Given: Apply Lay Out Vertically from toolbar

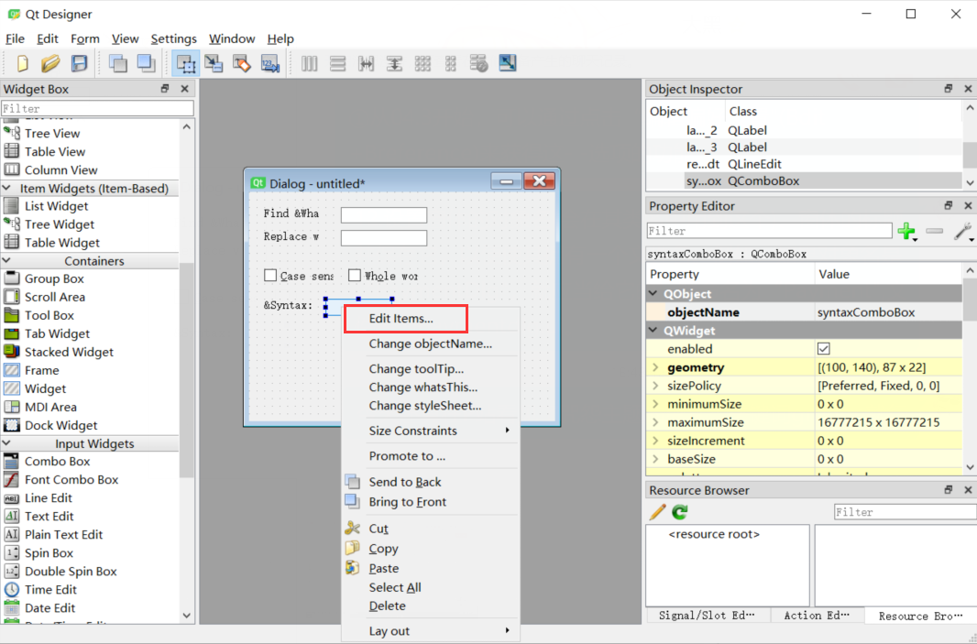Looking at the screenshot, I should coord(337,63).
